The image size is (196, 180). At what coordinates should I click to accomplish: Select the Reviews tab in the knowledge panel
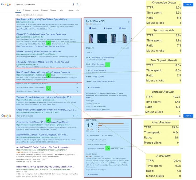108,28
